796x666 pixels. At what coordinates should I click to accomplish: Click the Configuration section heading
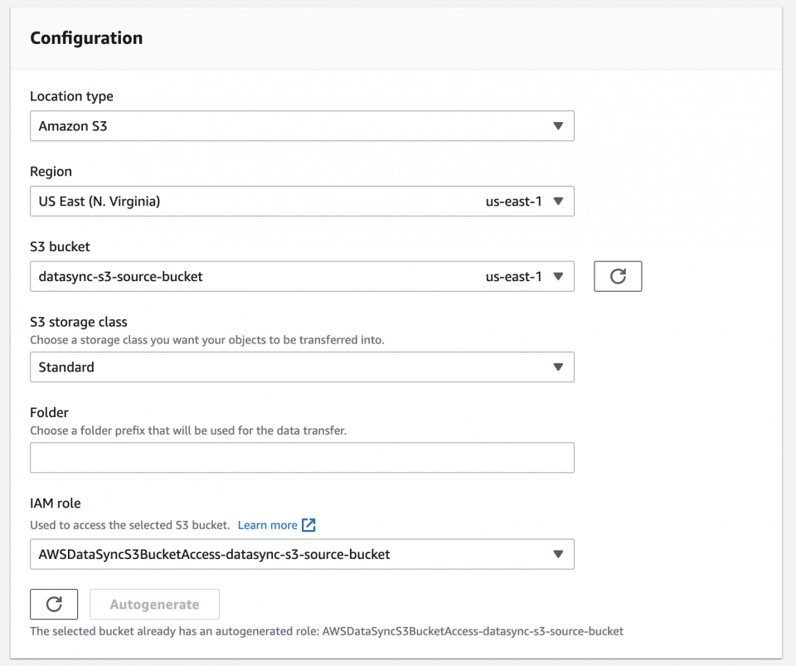(86, 37)
